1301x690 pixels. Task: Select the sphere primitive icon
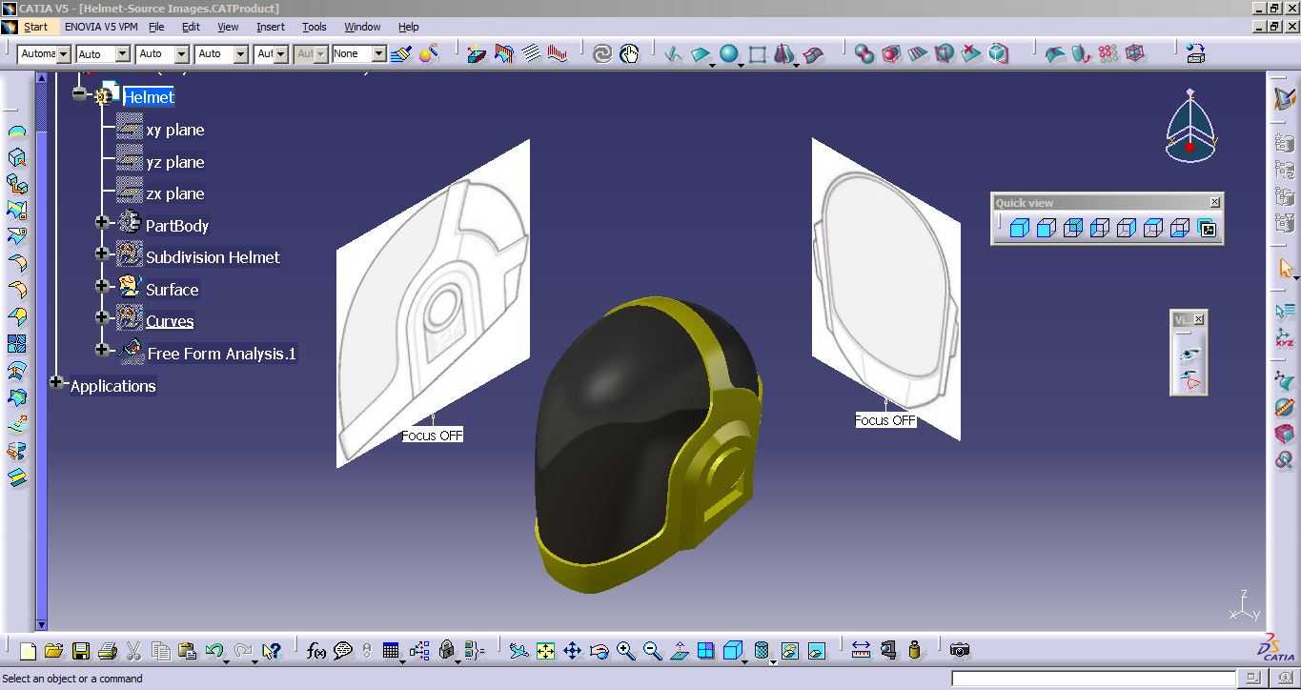(x=729, y=54)
